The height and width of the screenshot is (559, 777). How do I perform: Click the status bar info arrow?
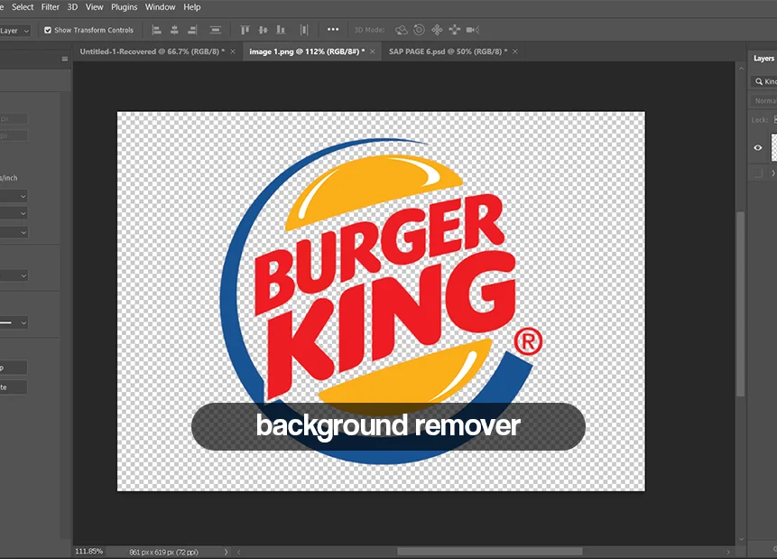point(225,550)
